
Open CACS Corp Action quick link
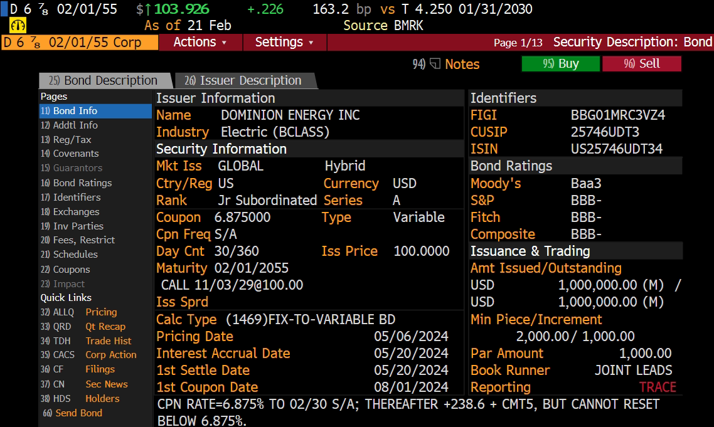(88, 355)
